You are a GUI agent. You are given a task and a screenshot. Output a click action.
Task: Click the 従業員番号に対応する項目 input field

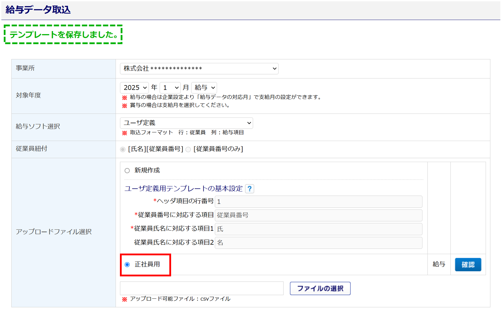318,215
